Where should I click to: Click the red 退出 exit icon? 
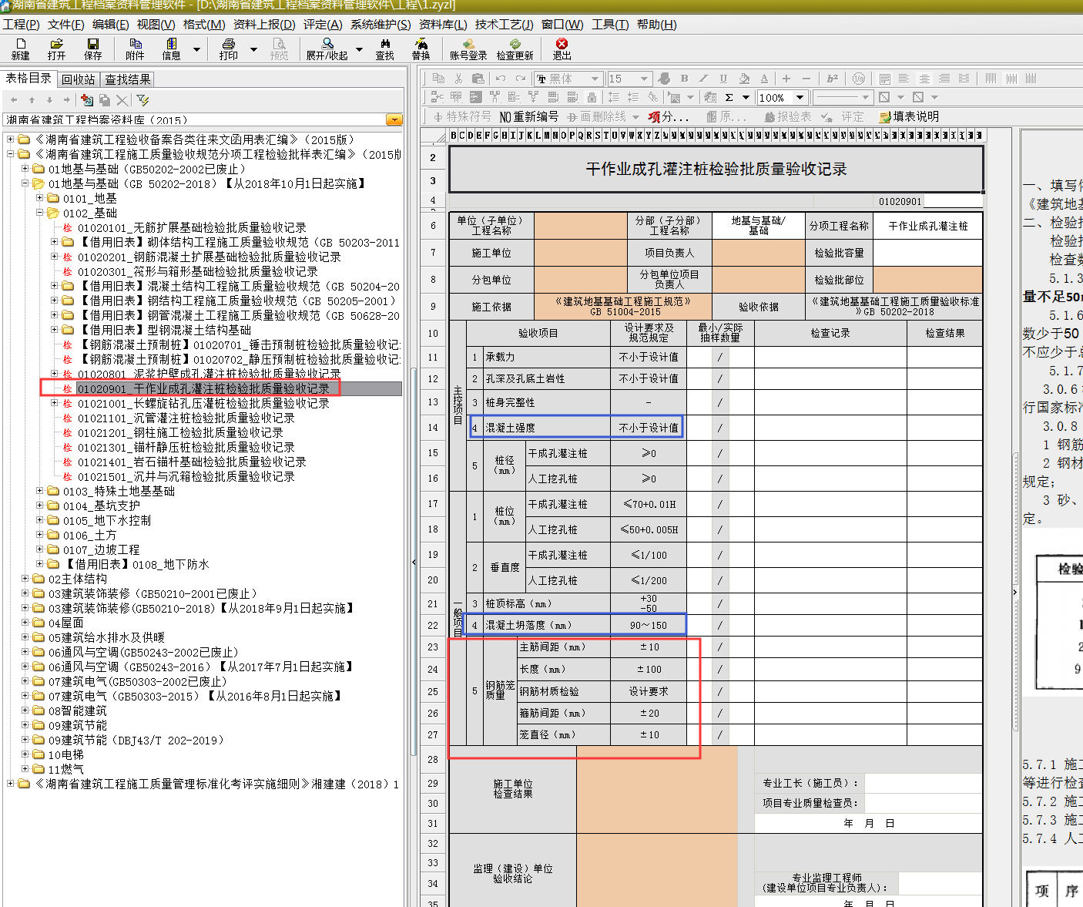pyautogui.click(x=562, y=49)
